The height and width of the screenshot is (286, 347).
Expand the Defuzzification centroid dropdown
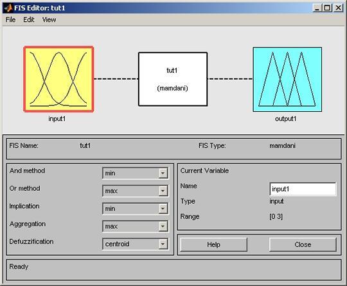(135, 244)
